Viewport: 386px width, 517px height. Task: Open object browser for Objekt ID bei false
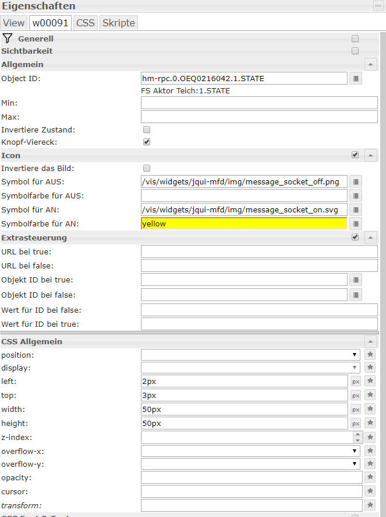coord(355,295)
